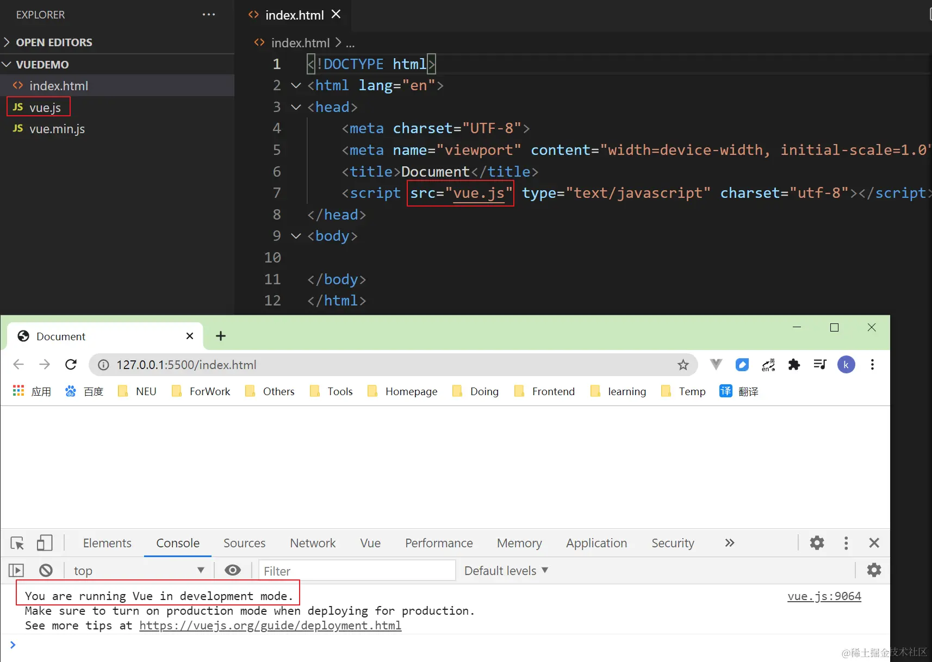The width and height of the screenshot is (932, 662).
Task: Open the NEU bookmark folder
Action: (x=137, y=391)
